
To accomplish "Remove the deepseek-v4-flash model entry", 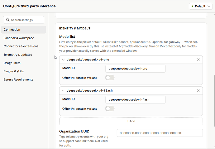I will pos(198,91).
